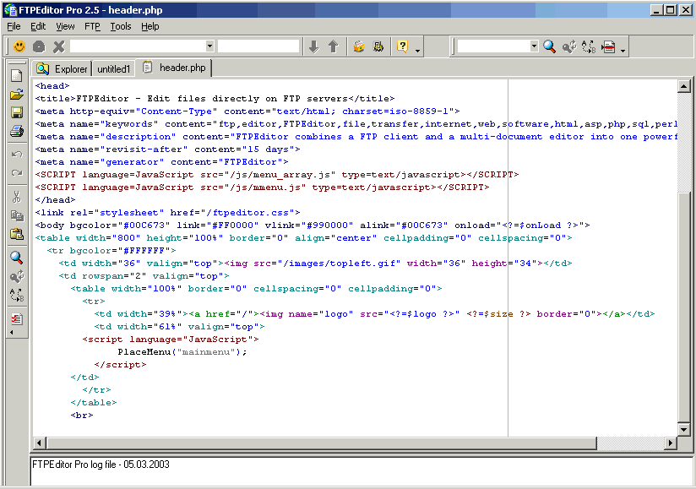This screenshot has height=489, width=696.
Task: Click the "PlaceMenu("mainmenu");" code line
Action: coord(182,352)
